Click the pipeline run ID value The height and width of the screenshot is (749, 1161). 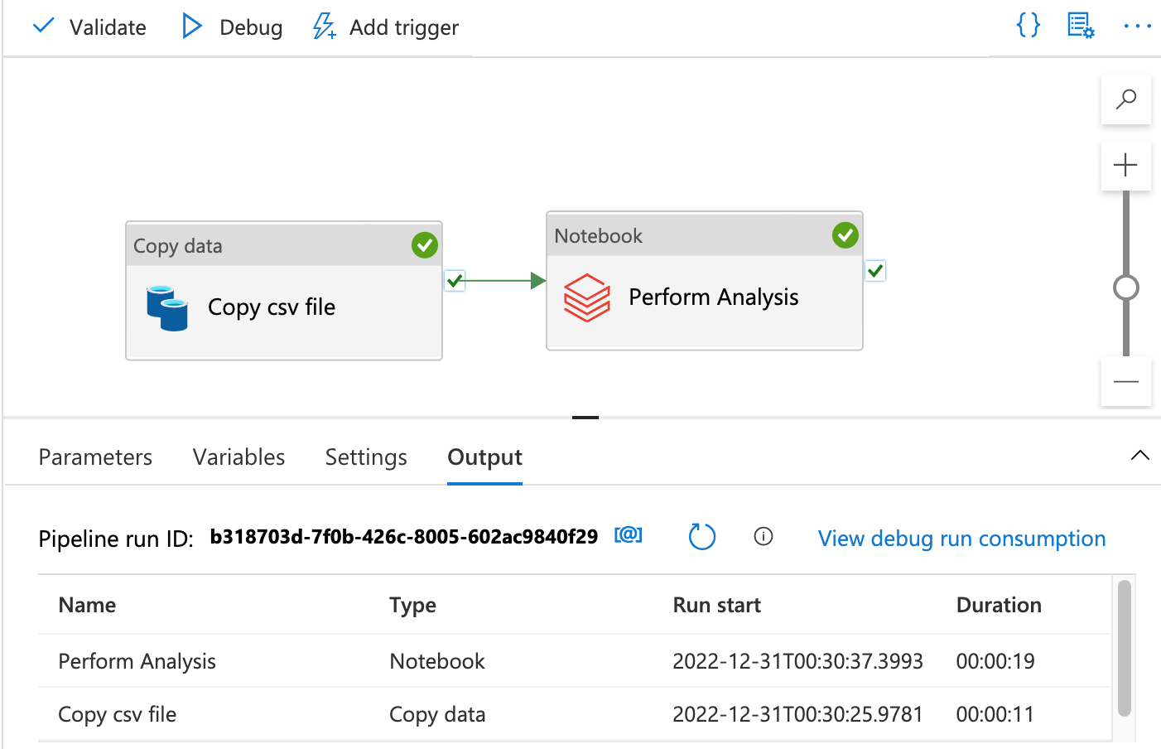(x=403, y=537)
